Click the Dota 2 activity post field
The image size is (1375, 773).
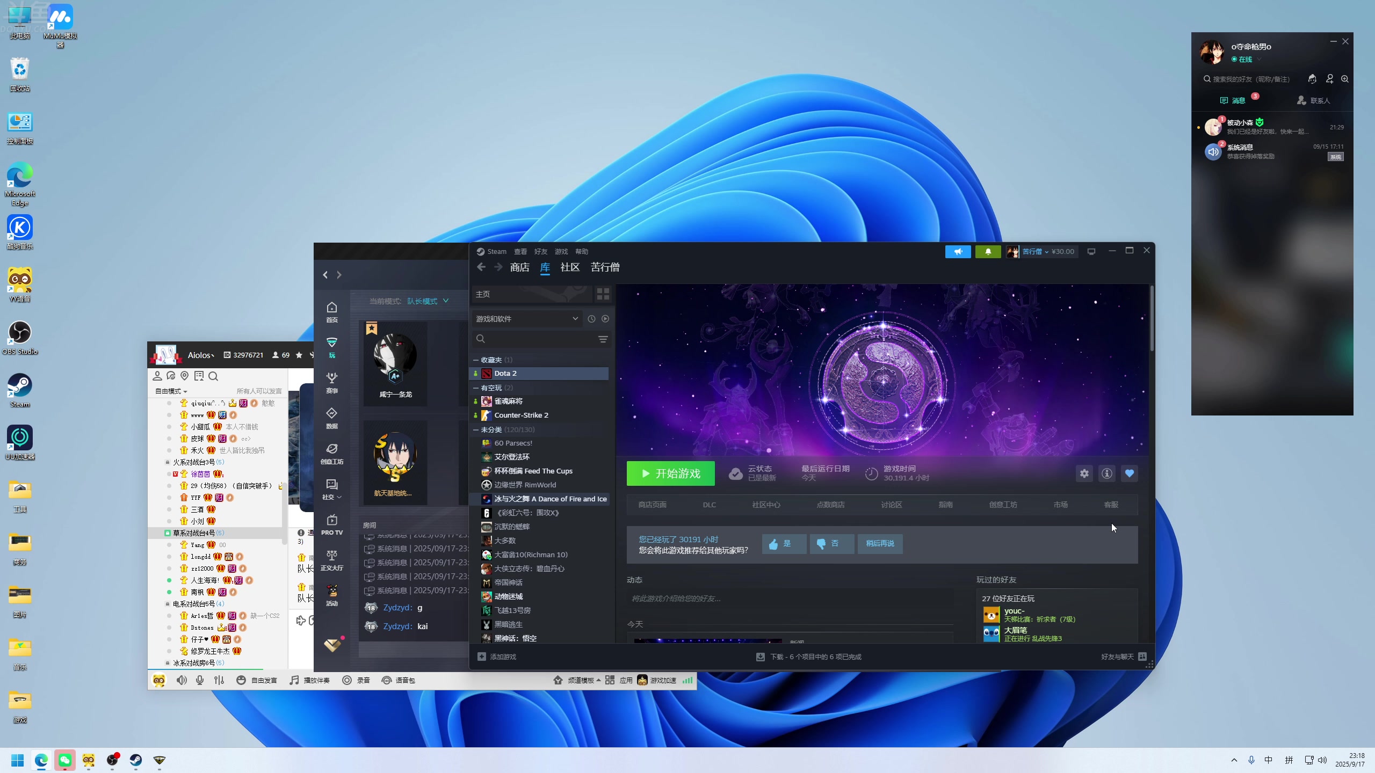click(790, 599)
